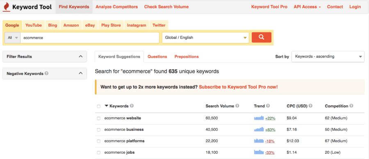The height and width of the screenshot is (159, 369).
Task: Check the ecommerce website row checkbox
Action: click(x=98, y=118)
